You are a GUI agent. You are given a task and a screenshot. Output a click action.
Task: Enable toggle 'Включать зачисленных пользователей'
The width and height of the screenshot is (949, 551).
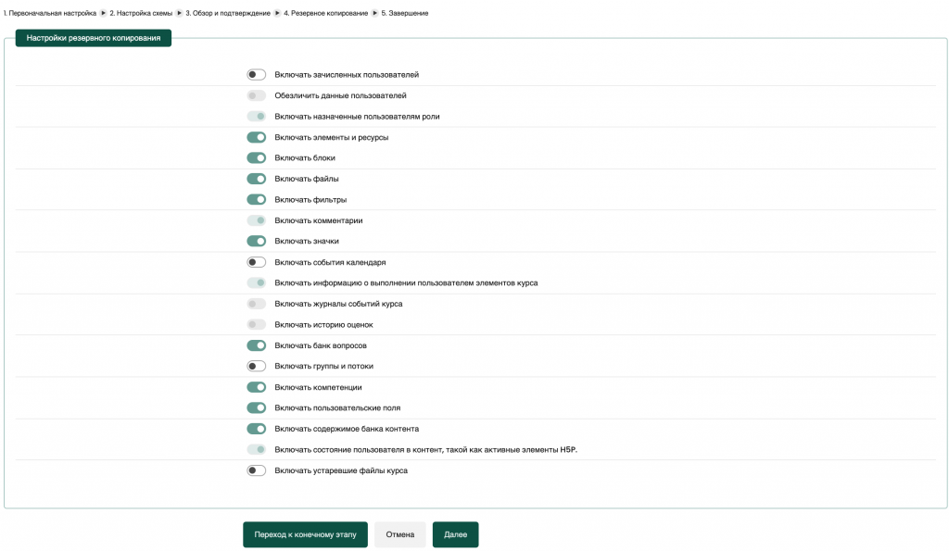click(x=256, y=72)
